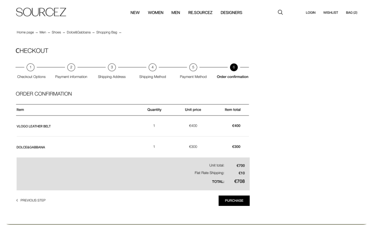
Task: Click the Item column header
Action: tap(20, 110)
